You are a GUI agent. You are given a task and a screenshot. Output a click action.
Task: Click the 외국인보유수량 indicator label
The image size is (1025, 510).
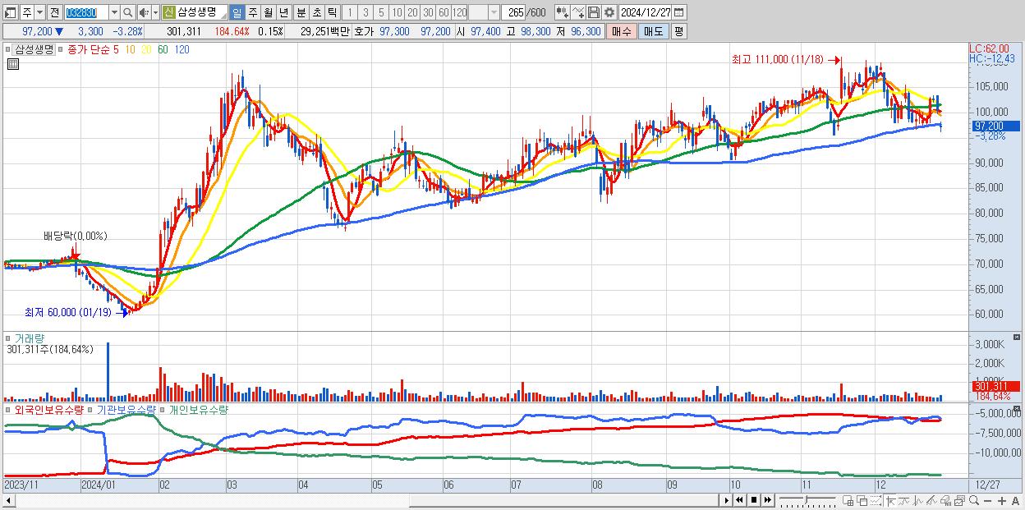pyautogui.click(x=48, y=409)
